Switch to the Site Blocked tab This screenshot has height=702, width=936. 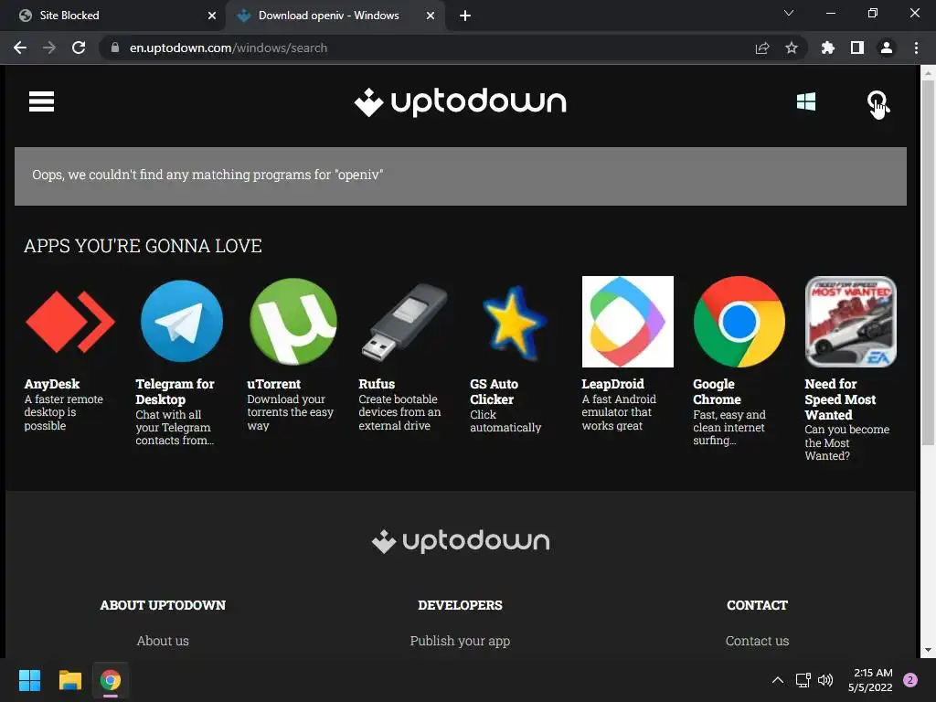click(x=112, y=16)
